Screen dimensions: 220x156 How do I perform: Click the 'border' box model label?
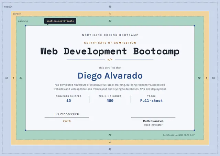coord(17,14)
